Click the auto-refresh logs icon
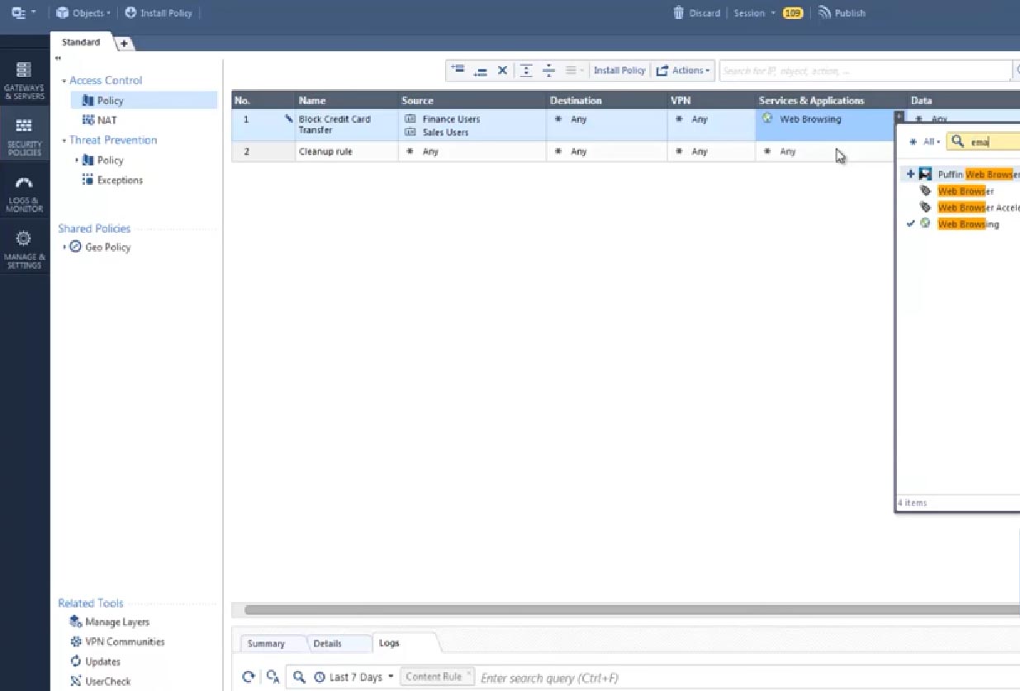Viewport: 1020px width, 691px height. tap(273, 677)
